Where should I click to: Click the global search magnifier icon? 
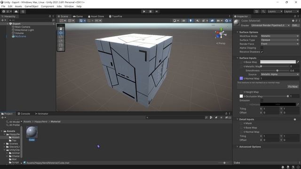[x=263, y=11]
